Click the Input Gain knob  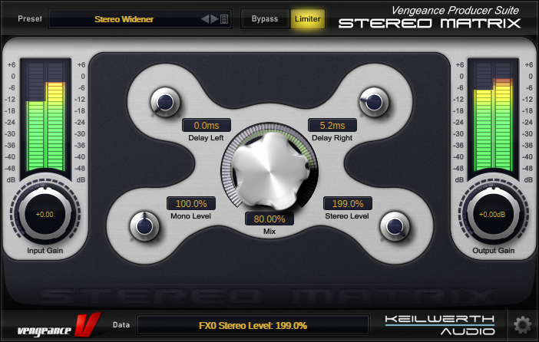(x=44, y=214)
